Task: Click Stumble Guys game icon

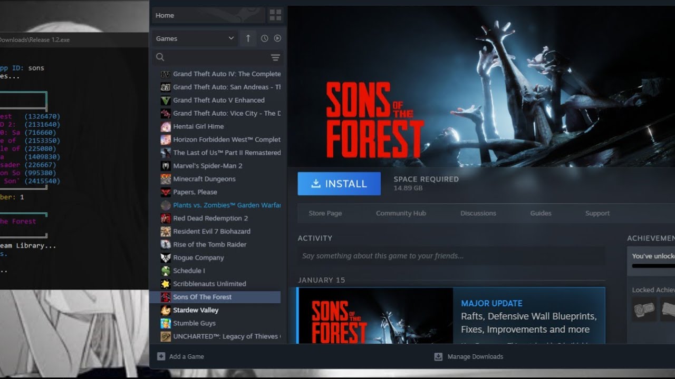Action: click(x=166, y=324)
